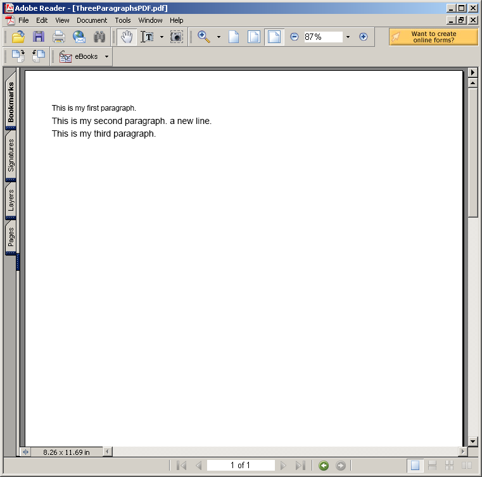The image size is (482, 477).
Task: Open Search with the binoculars icon
Action: tap(99, 37)
